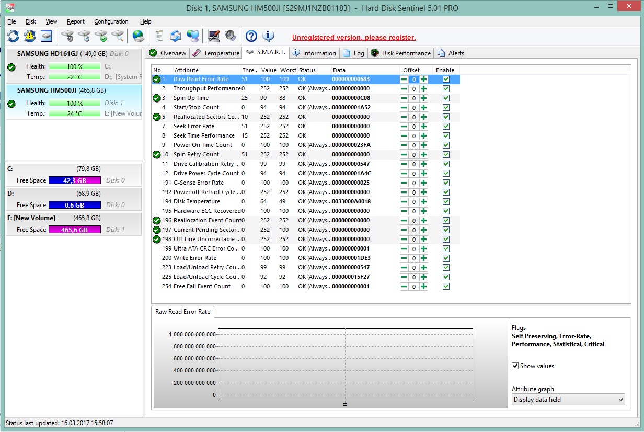Open the Attribute graph dropdown
The image size is (644, 432).
pos(568,400)
